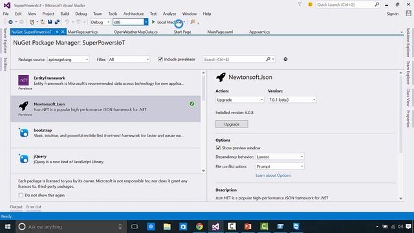Viewport: 414px width, 233px height.
Task: Click the details pane vertical scrollbar thumb
Action: click(x=401, y=114)
